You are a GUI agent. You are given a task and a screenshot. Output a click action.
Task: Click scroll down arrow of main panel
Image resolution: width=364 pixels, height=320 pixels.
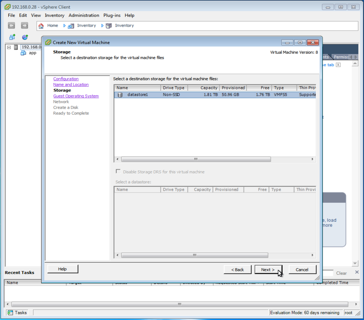[x=355, y=263]
